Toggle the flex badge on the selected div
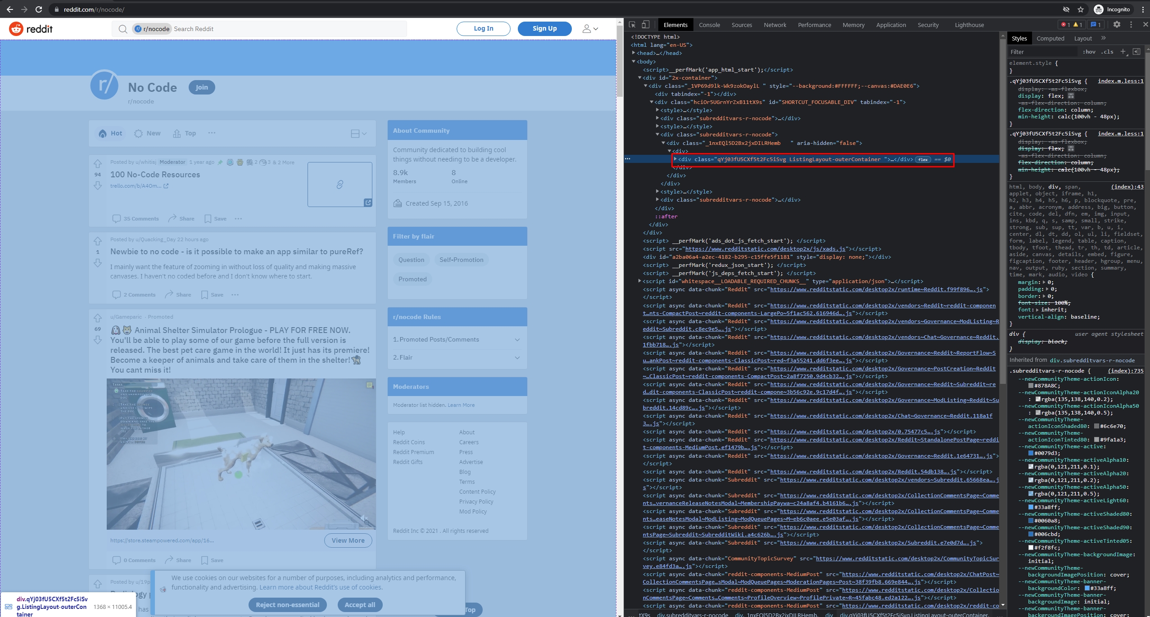 (923, 159)
